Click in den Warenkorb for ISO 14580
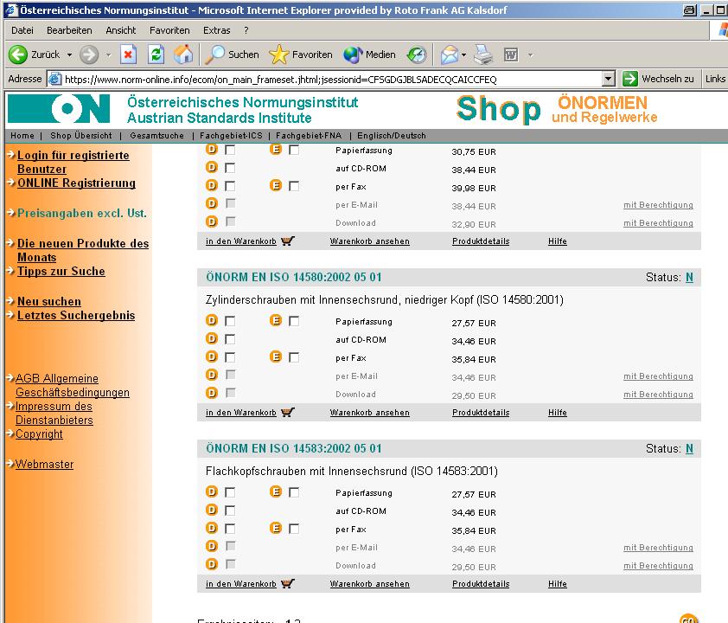Viewport: 728px width, 623px height. (x=241, y=413)
